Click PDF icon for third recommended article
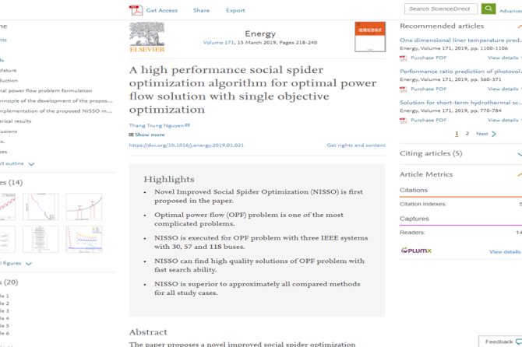The width and height of the screenshot is (522, 347). pyautogui.click(x=404, y=120)
